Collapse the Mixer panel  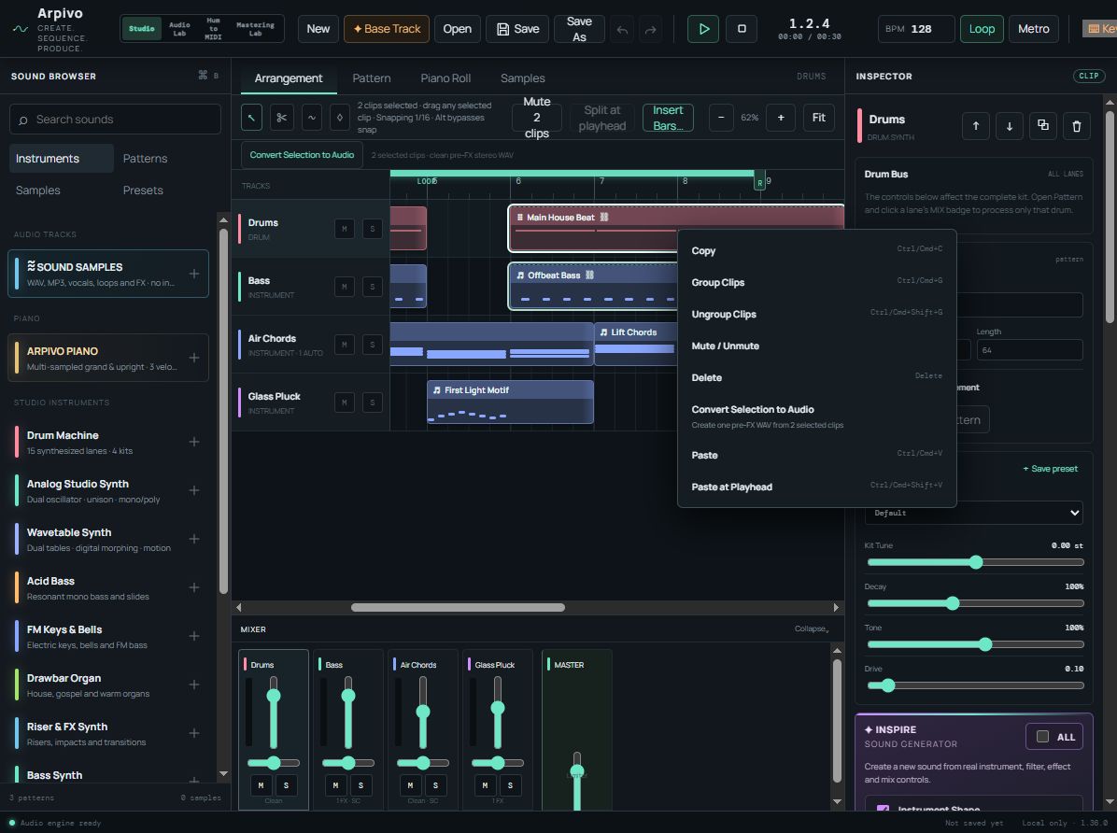point(812,629)
